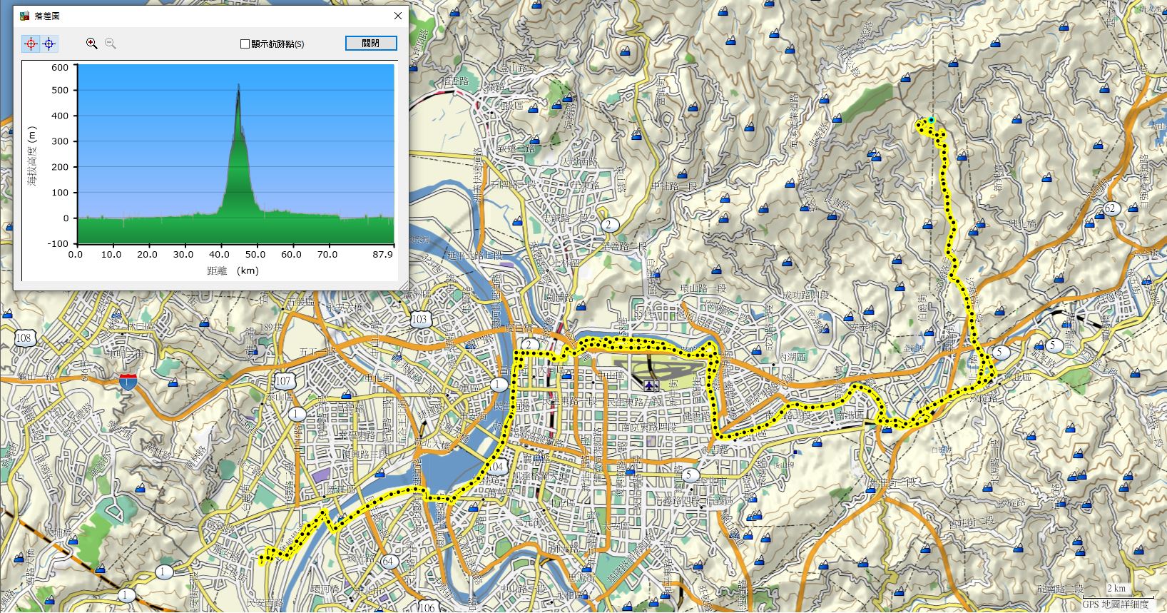
Task: Enable the 顯示航跡點 checkbox
Action: [x=245, y=44]
